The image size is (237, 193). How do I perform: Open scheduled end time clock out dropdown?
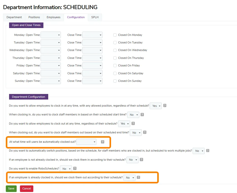point(136,133)
